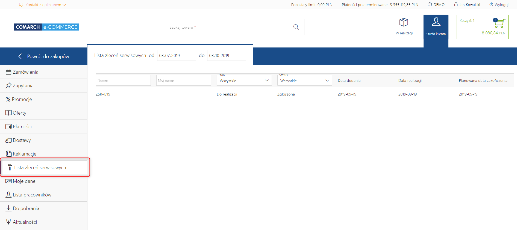Click the service orders hammer icon
Screen dimensions: 517x230
pyautogui.click(x=10, y=167)
